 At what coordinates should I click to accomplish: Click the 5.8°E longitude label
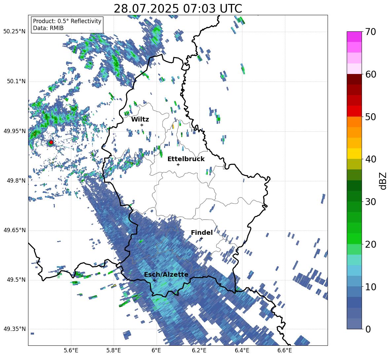click(114, 351)
